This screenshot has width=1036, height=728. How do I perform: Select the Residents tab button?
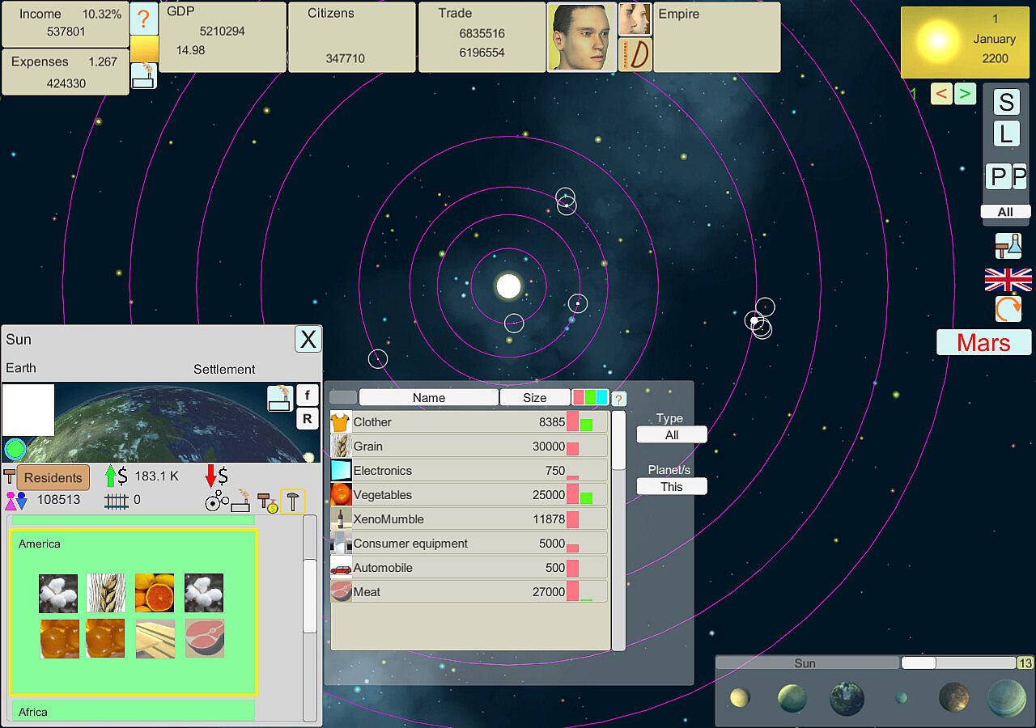click(53, 477)
